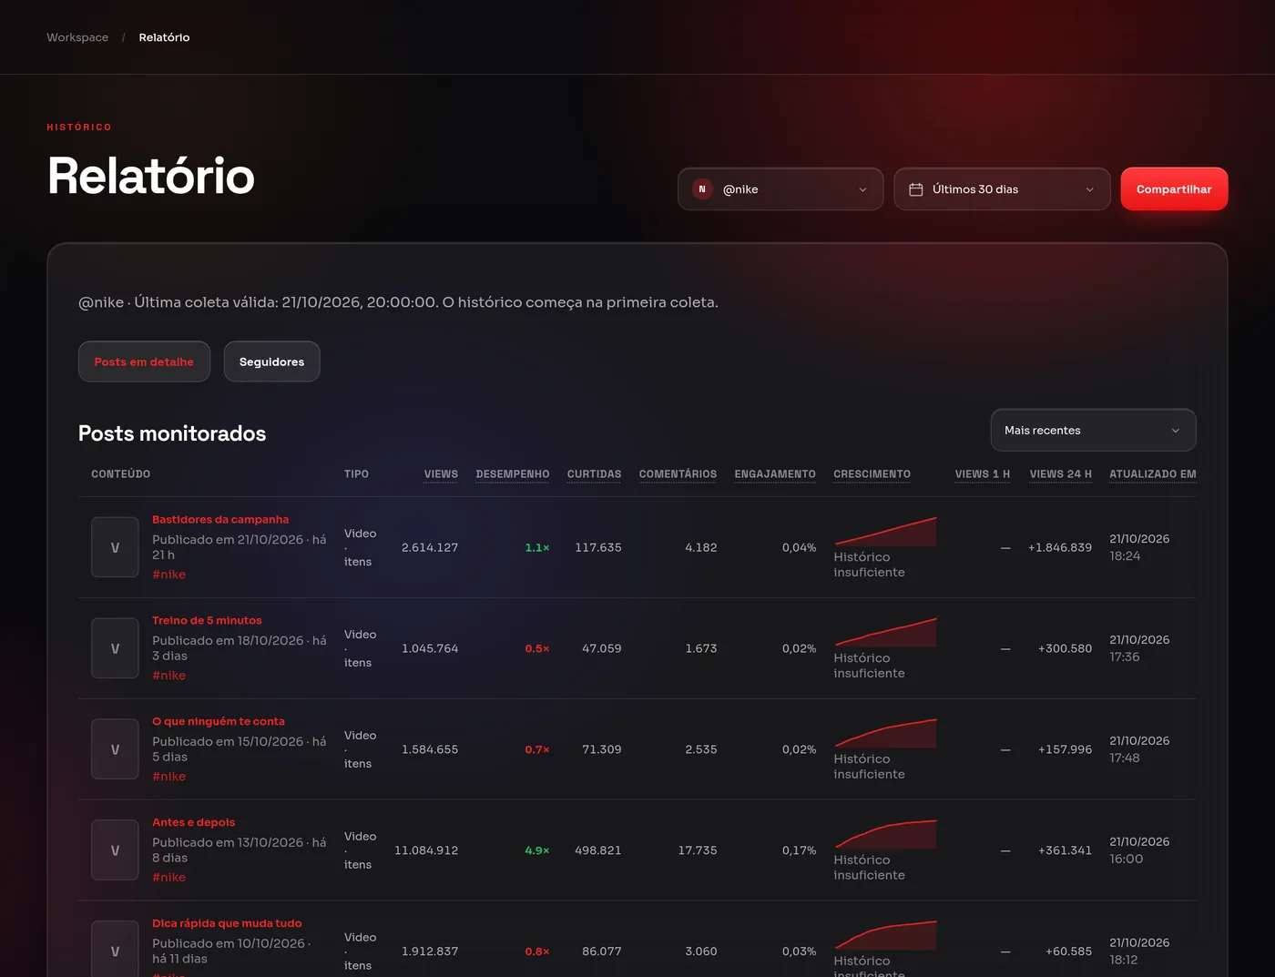
Task: Click the 71.309 likes value
Action: pos(602,749)
